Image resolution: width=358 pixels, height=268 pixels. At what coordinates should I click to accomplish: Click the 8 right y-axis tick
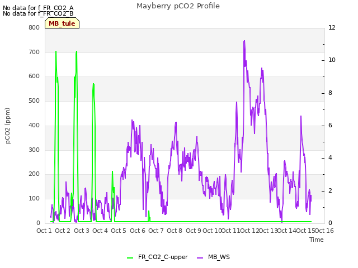pos(331,93)
